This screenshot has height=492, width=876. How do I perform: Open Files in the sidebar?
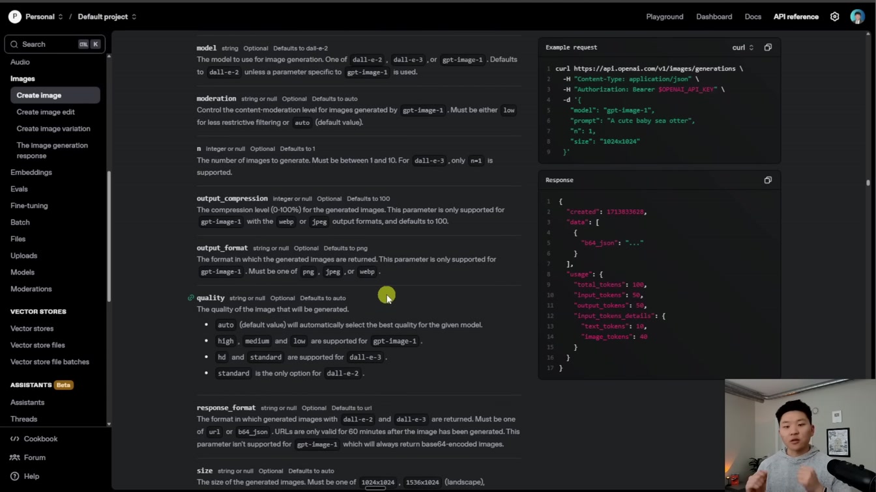(18, 239)
